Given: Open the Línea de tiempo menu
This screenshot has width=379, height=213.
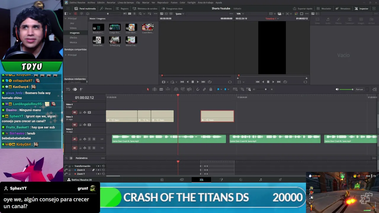Looking at the screenshot, I should pyautogui.click(x=126, y=2).
